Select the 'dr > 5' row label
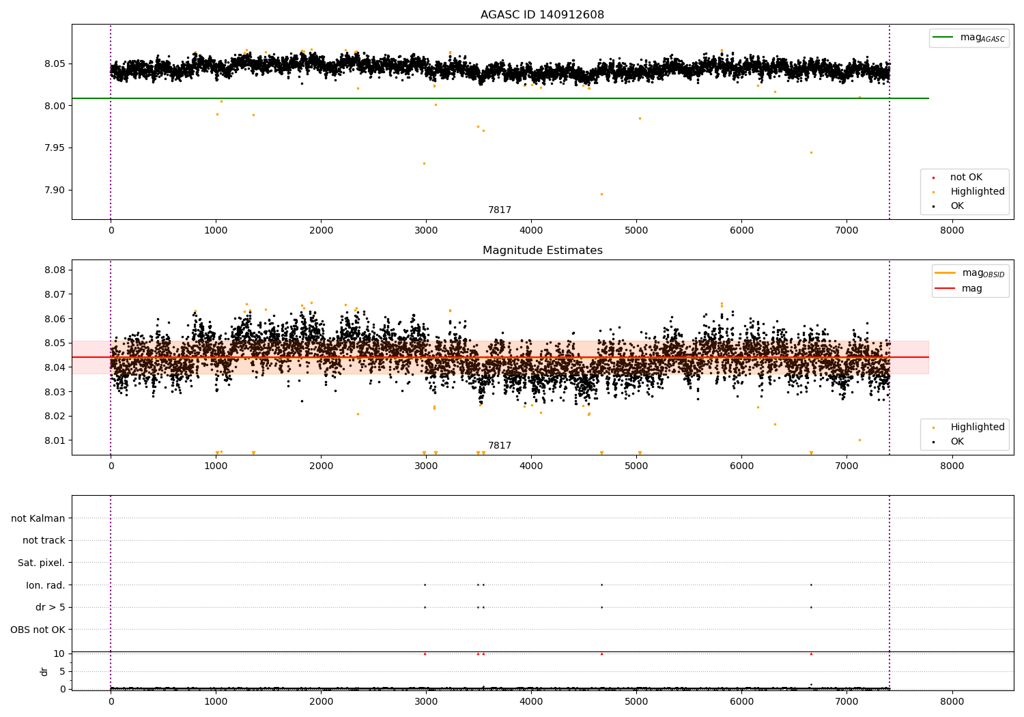1024x717 pixels. 51,608
